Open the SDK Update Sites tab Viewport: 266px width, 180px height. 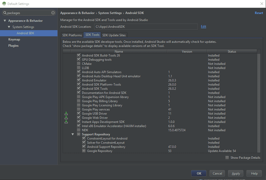(x=114, y=35)
